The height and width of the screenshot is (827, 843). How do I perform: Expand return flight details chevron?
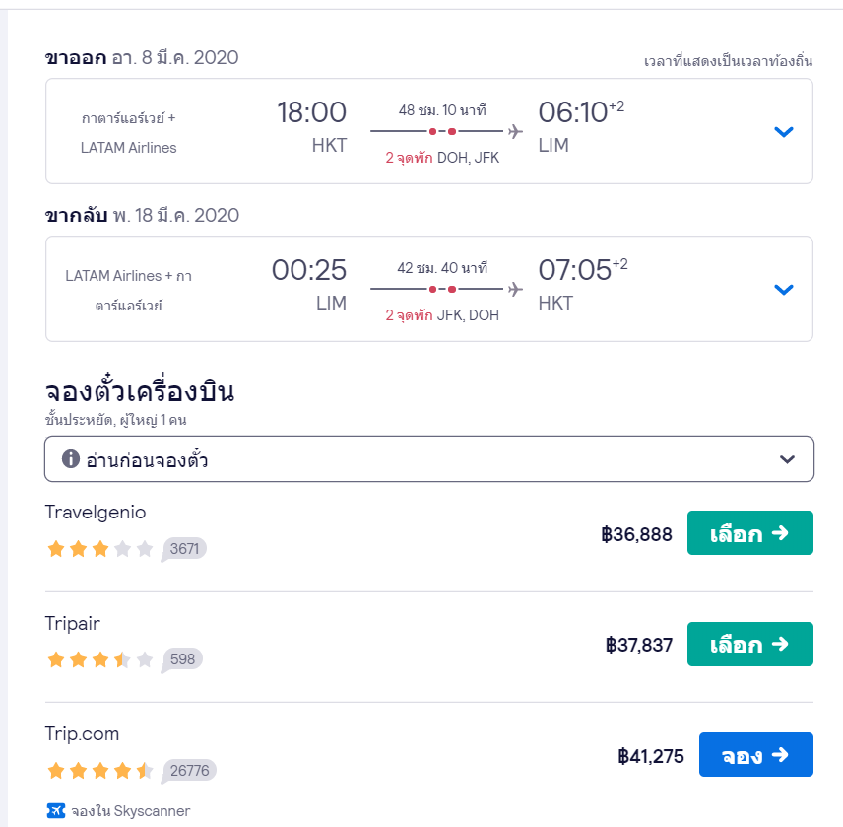[783, 290]
